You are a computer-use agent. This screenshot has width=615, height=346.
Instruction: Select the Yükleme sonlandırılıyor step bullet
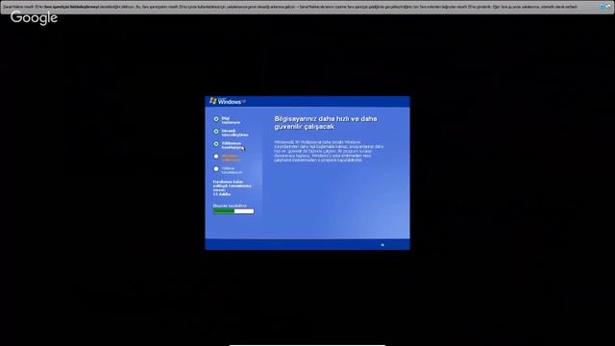[216, 169]
